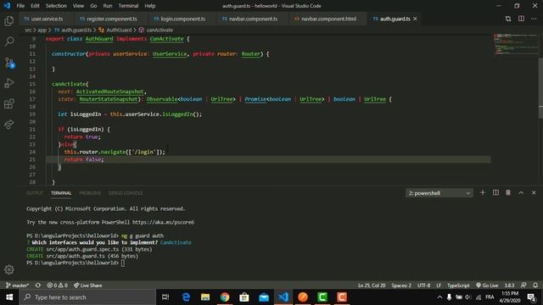Screen dimensions: 543x305
Task: Close the terminal panel
Action: click(x=534, y=193)
